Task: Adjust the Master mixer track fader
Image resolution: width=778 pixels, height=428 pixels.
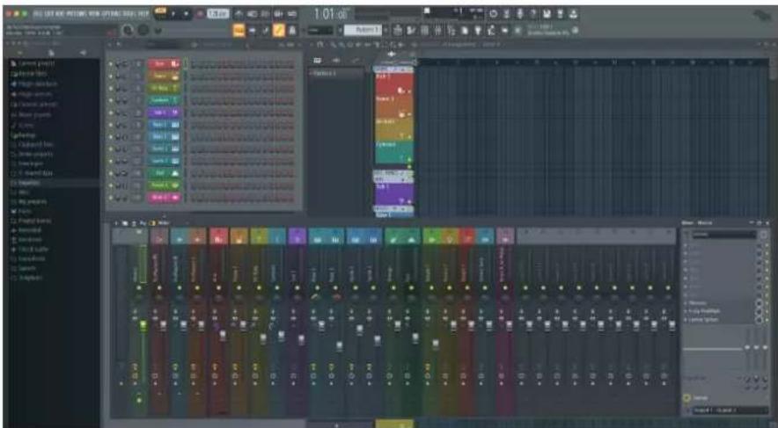Action: click(x=143, y=325)
